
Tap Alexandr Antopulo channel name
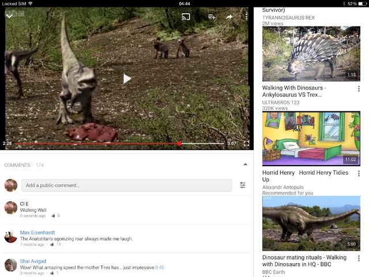pos(283,187)
